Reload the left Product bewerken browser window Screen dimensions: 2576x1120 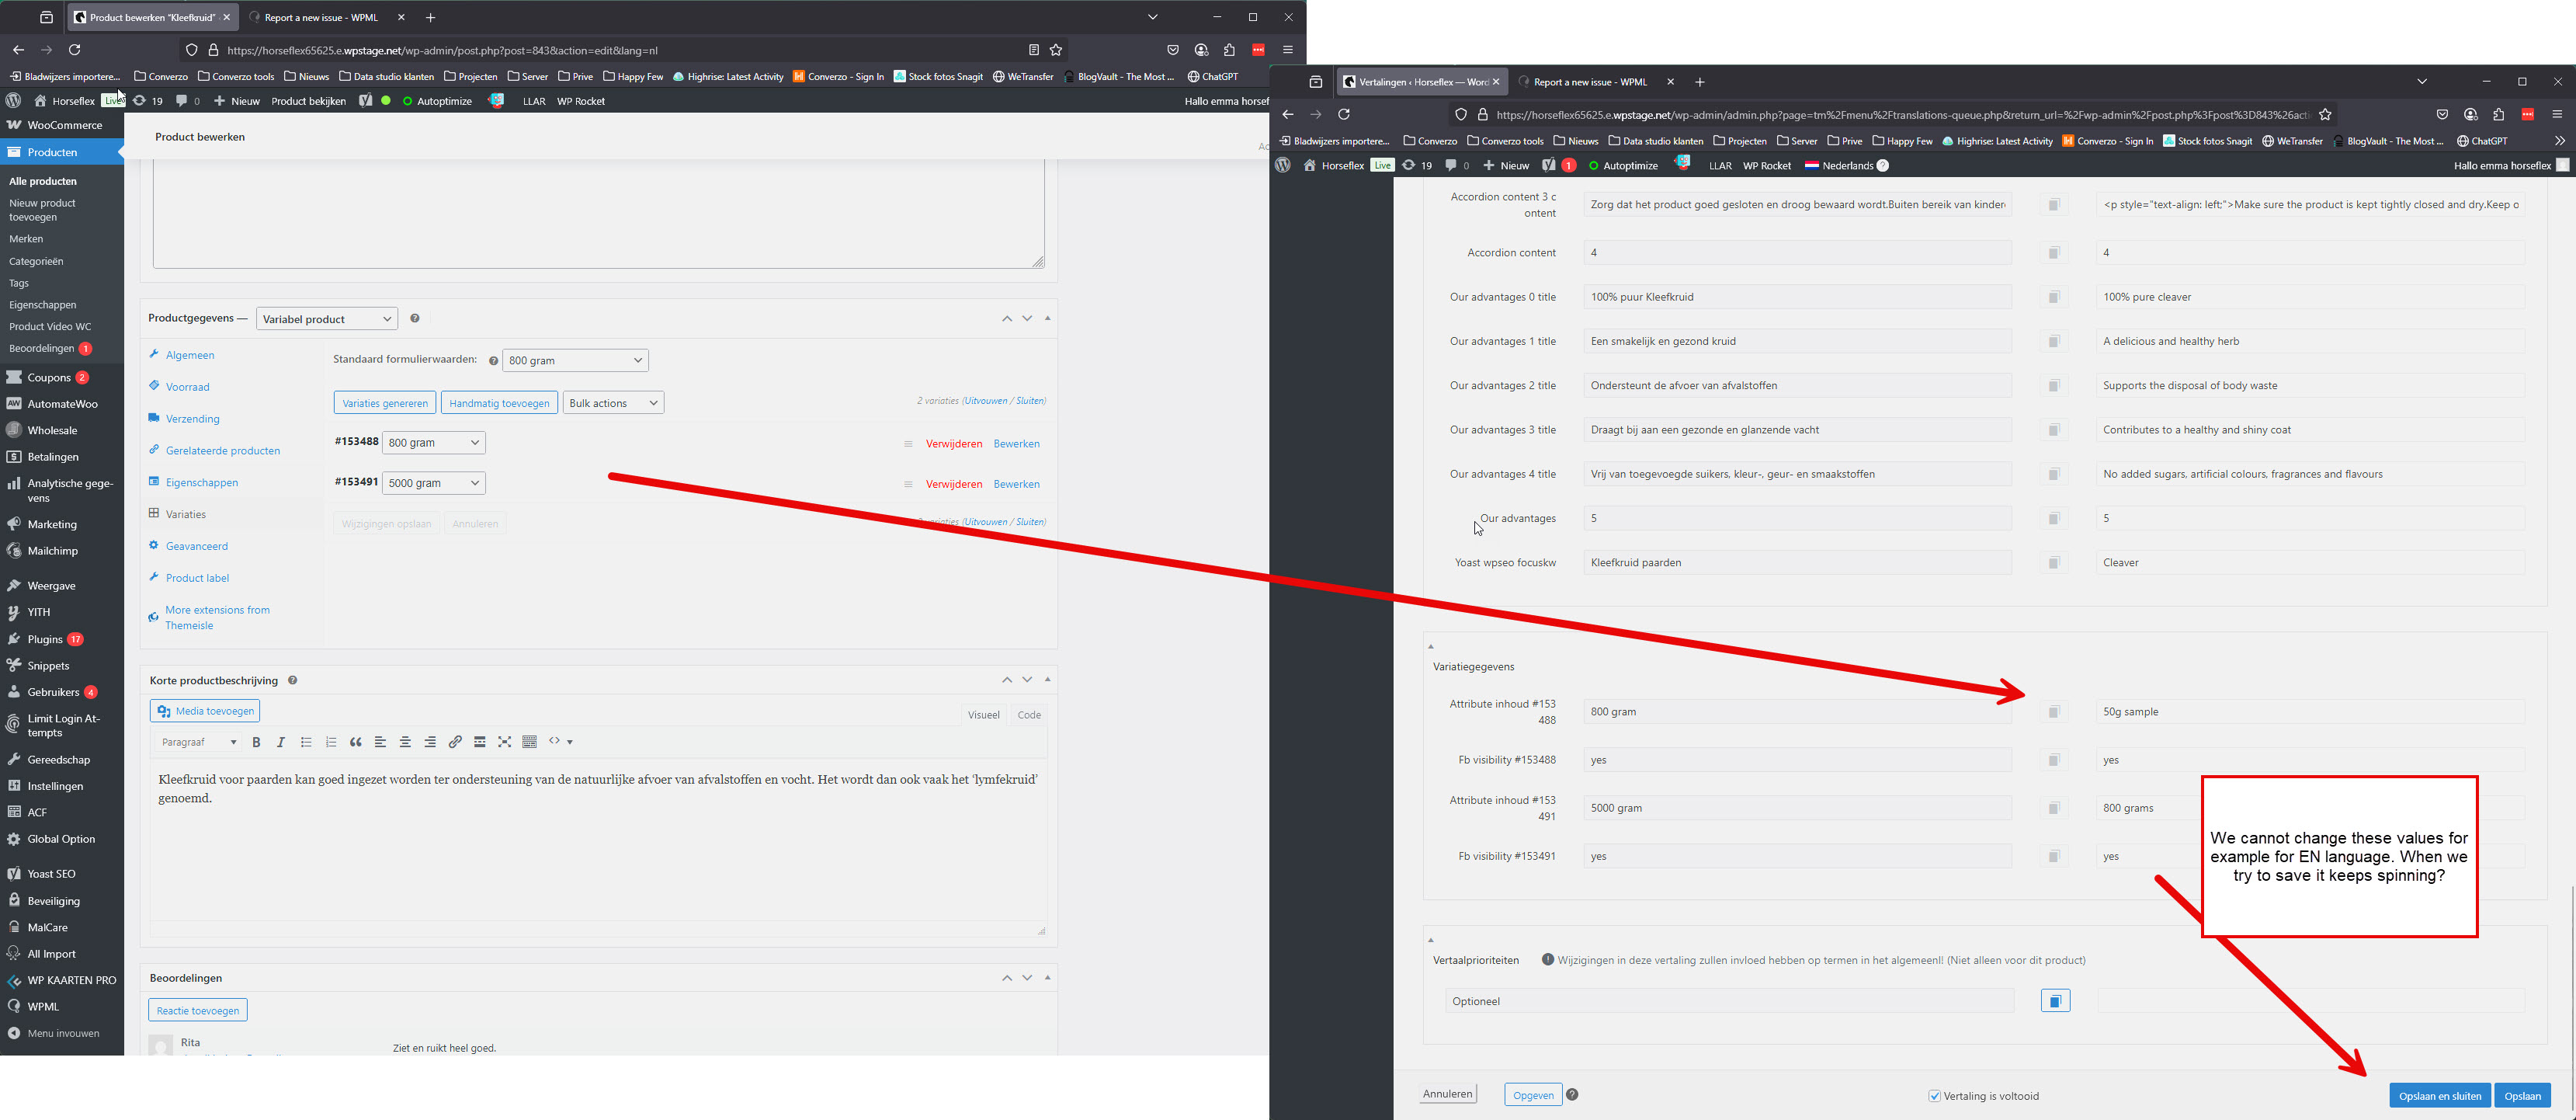(x=74, y=50)
